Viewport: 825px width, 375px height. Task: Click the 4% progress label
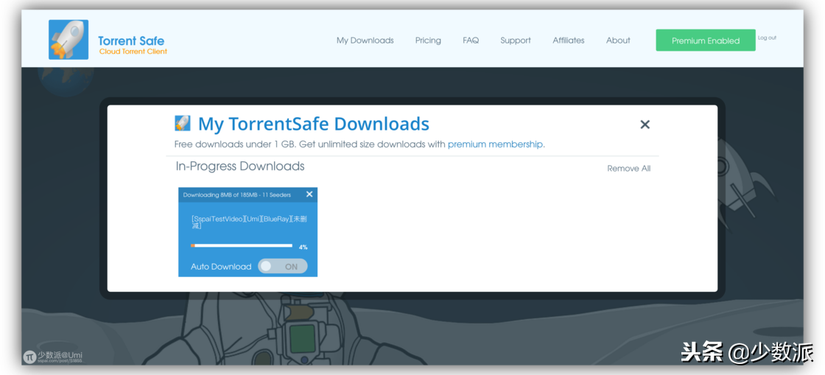pyautogui.click(x=303, y=248)
